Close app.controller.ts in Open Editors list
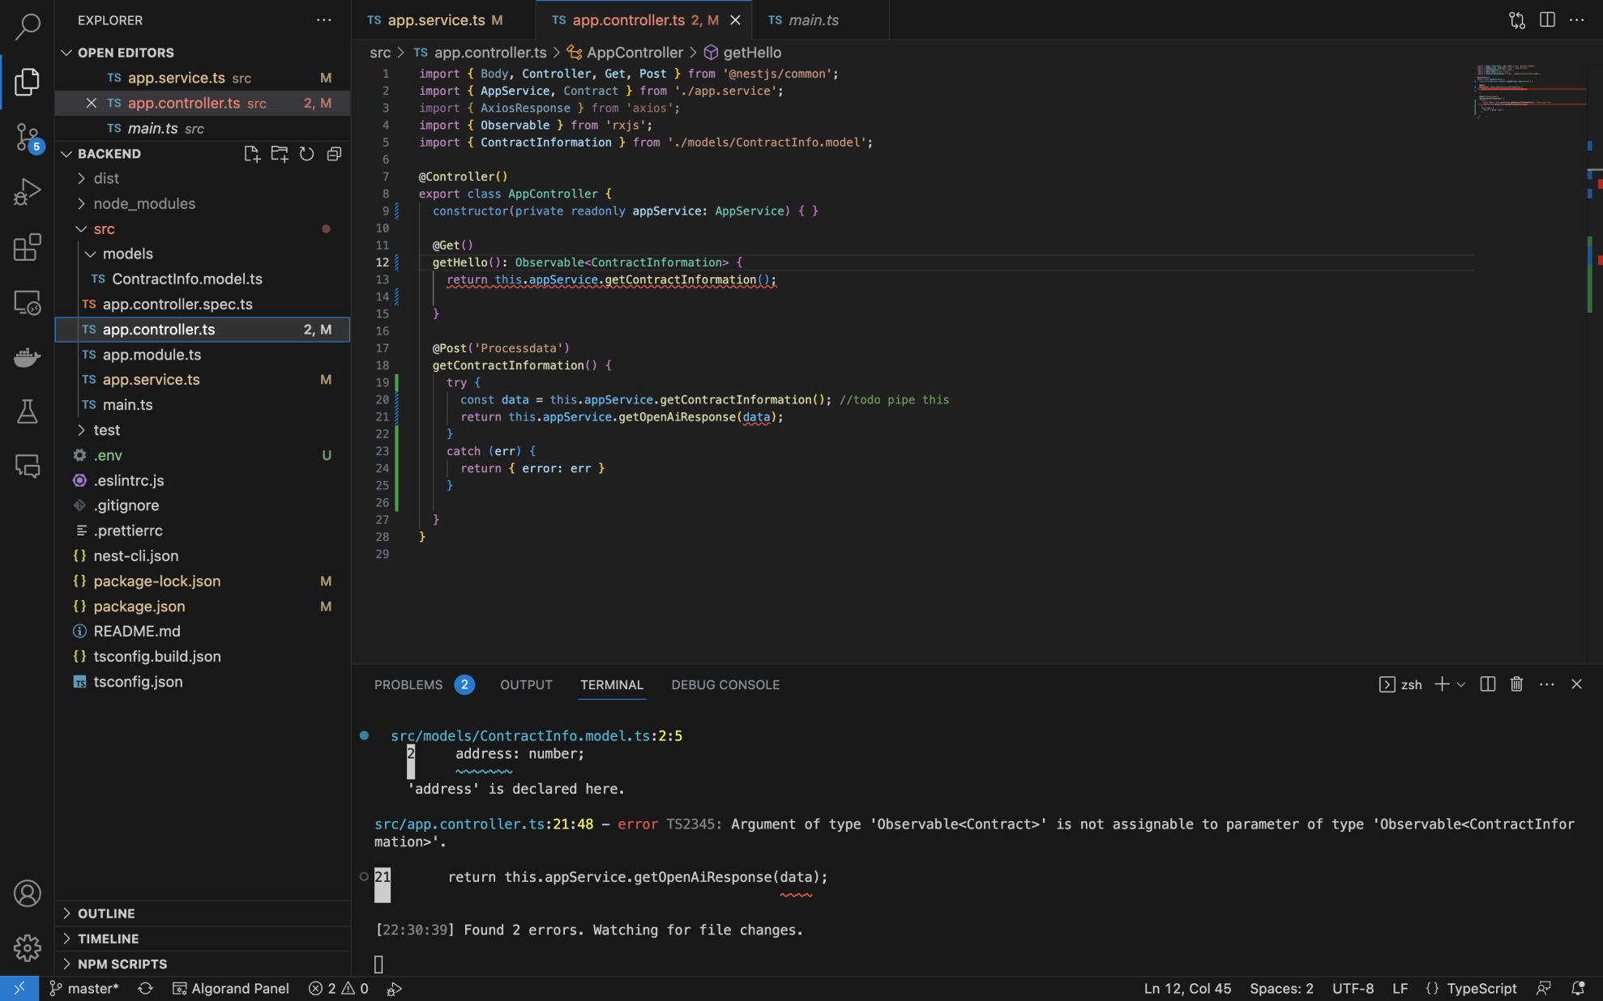1603x1001 pixels. coord(92,103)
